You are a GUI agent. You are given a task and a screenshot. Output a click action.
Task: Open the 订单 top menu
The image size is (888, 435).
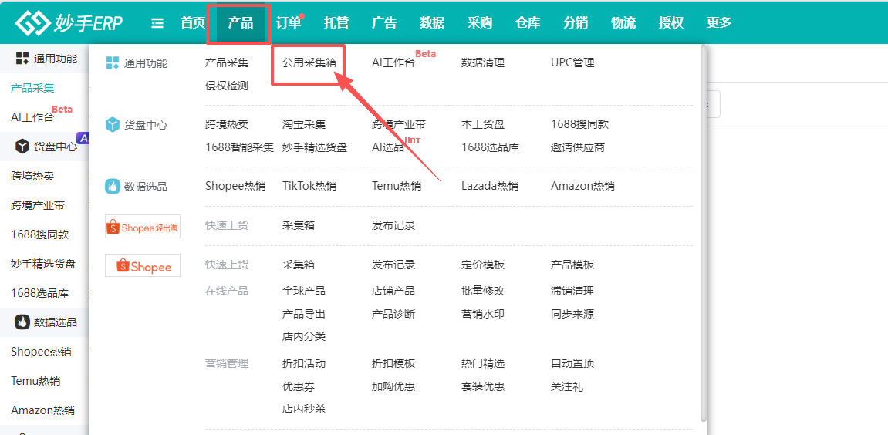289,22
